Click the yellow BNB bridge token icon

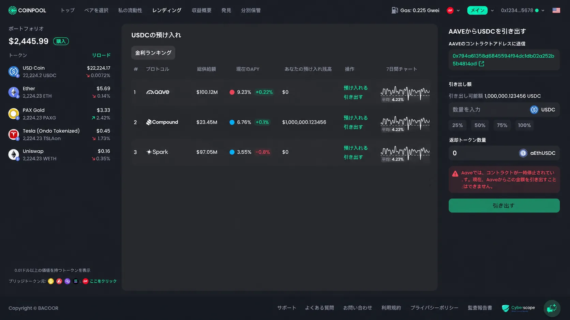(x=51, y=281)
